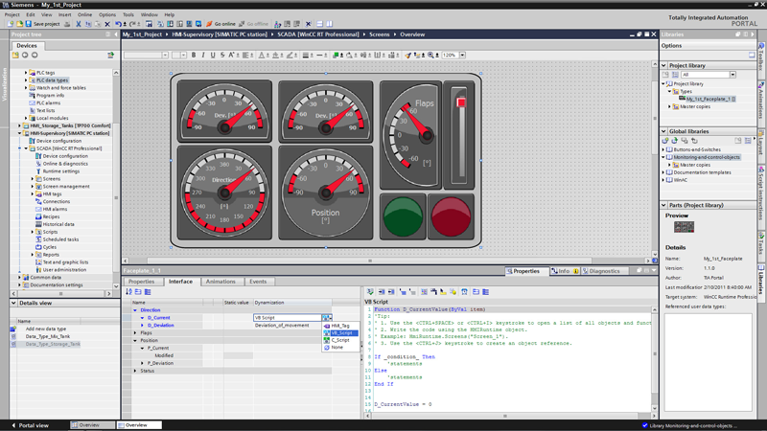Viewport: 767px width, 431px height.
Task: Expand the Screens folder node
Action: pyautogui.click(x=33, y=179)
